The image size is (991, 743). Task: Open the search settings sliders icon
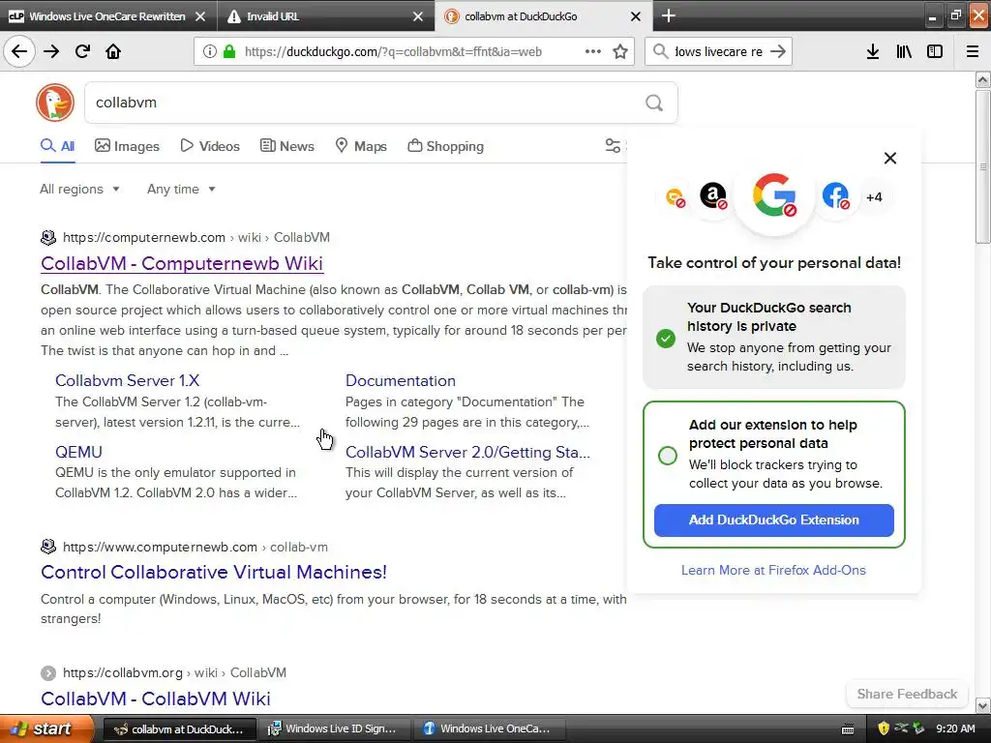613,146
